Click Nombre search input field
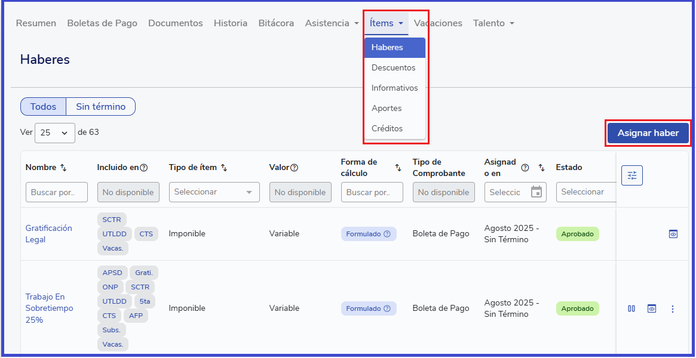This screenshot has width=696, height=358. (x=56, y=192)
